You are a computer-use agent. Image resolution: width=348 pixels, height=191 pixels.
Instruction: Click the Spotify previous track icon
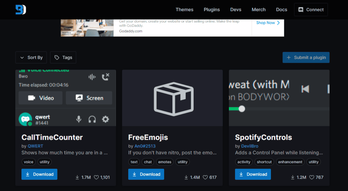[x=305, y=89]
